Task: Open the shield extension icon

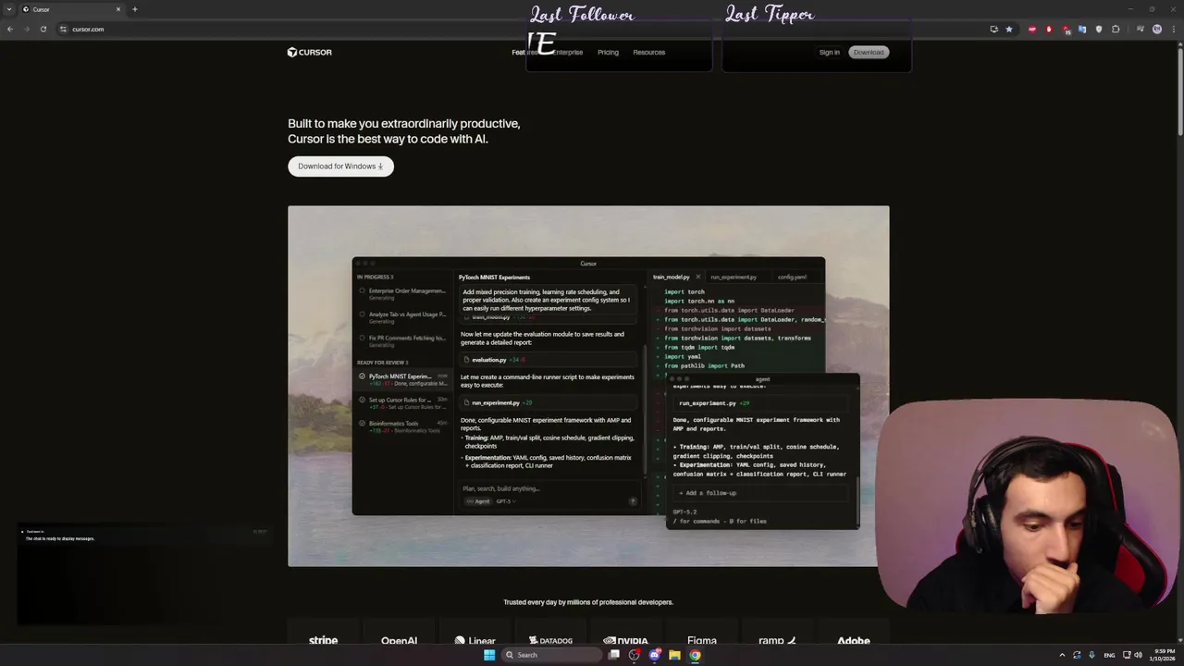Action: tap(1099, 29)
